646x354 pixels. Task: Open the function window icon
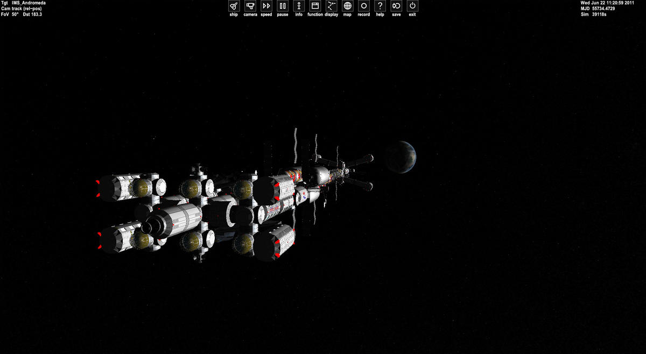tap(315, 6)
